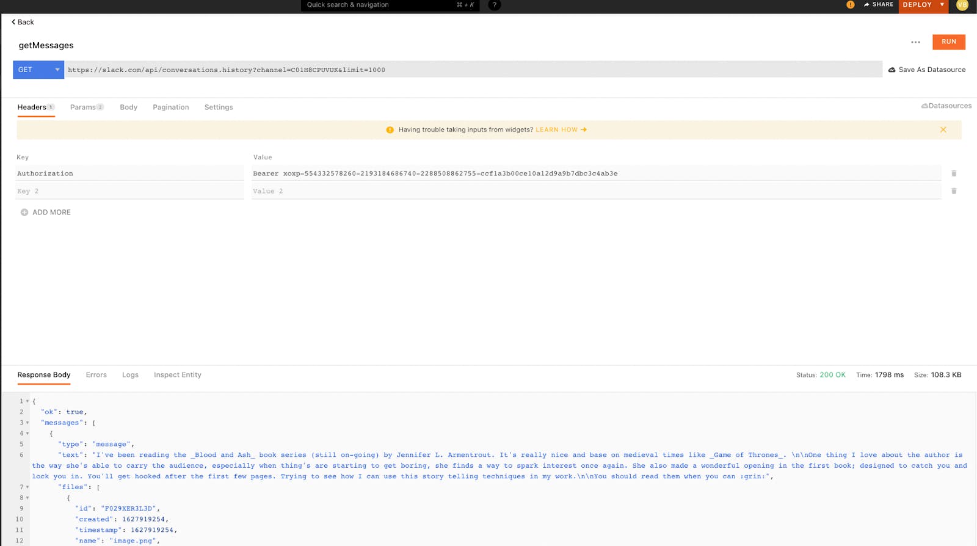Viewport: 977px width, 546px height.
Task: Collapse the messages array on line 3
Action: coord(27,423)
